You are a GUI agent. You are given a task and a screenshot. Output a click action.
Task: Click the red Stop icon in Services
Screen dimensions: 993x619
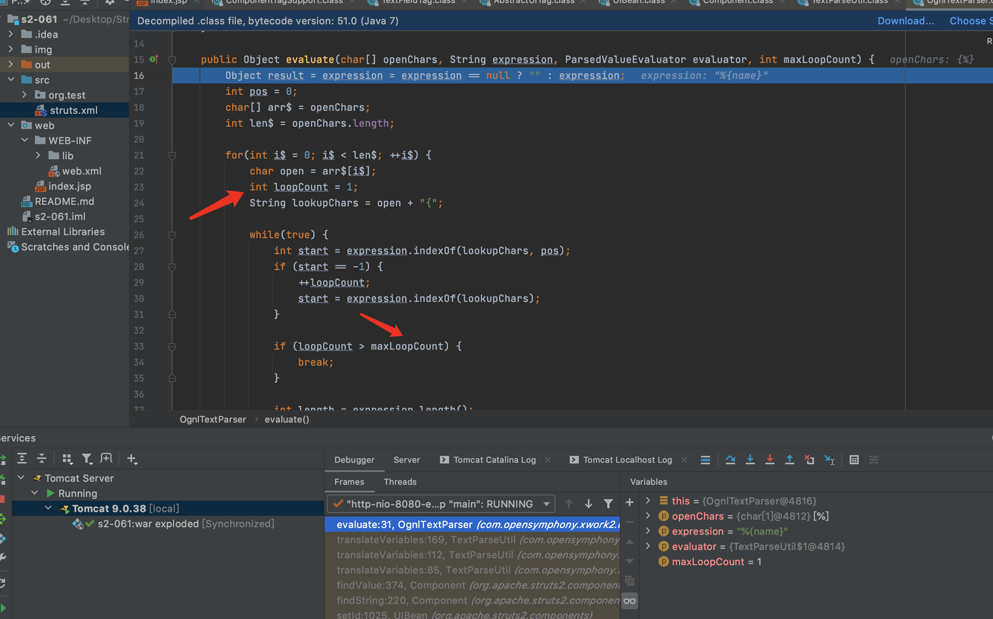tap(2, 499)
